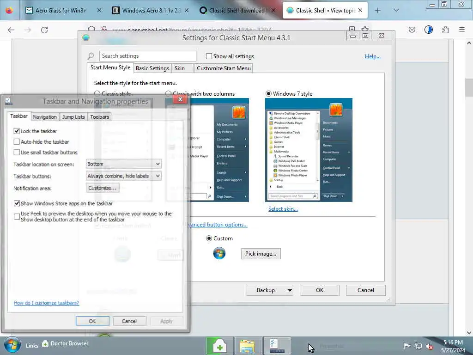The image size is (473, 355).
Task: Click Cancel in Taskbar properties dialog
Action: pyautogui.click(x=129, y=321)
